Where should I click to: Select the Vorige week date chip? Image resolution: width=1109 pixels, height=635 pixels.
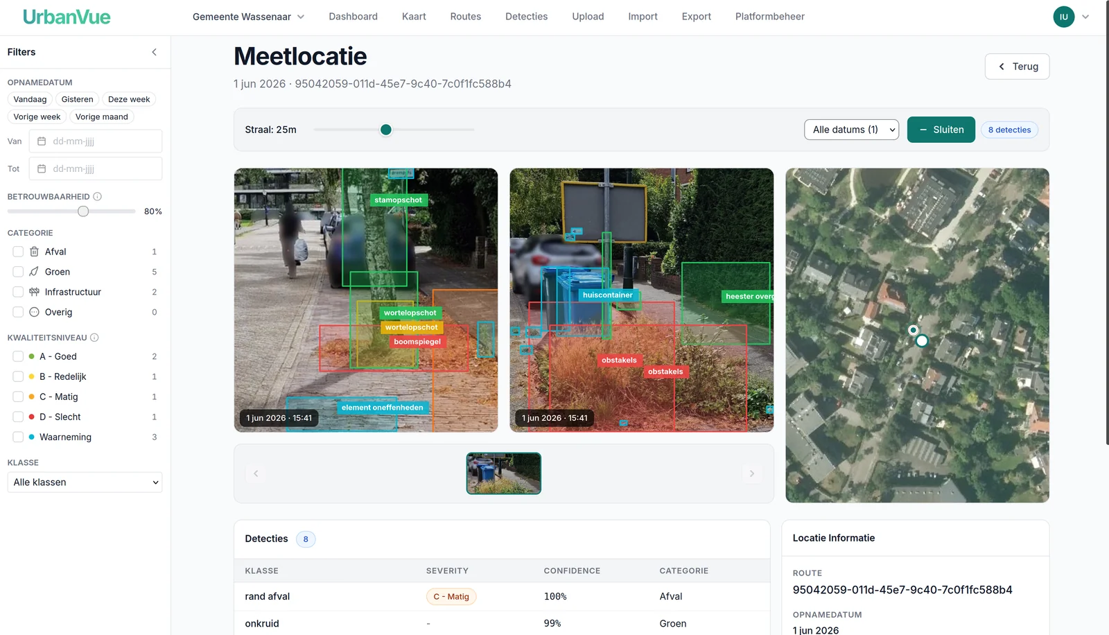pyautogui.click(x=37, y=116)
